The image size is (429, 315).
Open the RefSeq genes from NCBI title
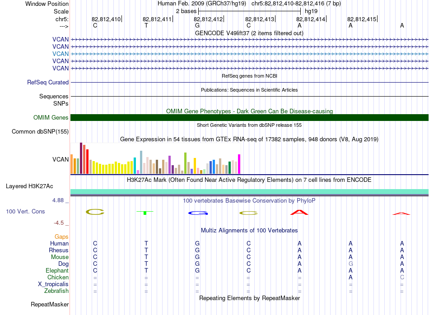click(250, 76)
